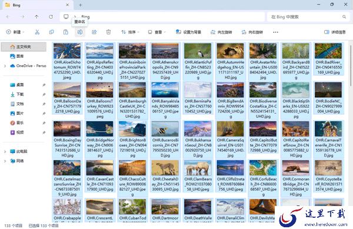Refresh the folder with reload icon
The height and width of the screenshot is (229, 353).
(x=51, y=16)
